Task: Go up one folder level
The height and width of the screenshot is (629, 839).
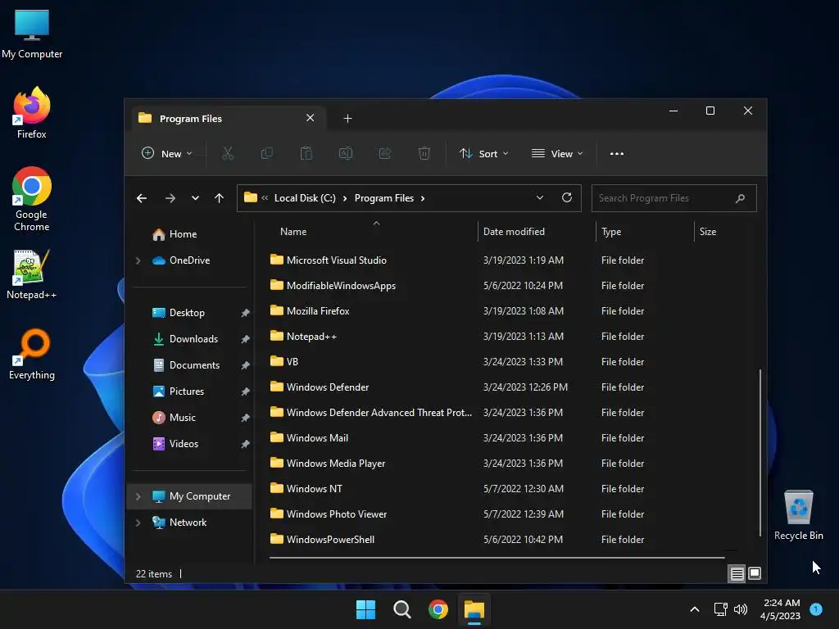Action: coord(219,198)
